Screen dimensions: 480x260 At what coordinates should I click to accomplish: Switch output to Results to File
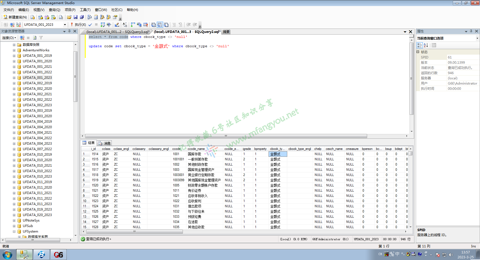coord(166,24)
